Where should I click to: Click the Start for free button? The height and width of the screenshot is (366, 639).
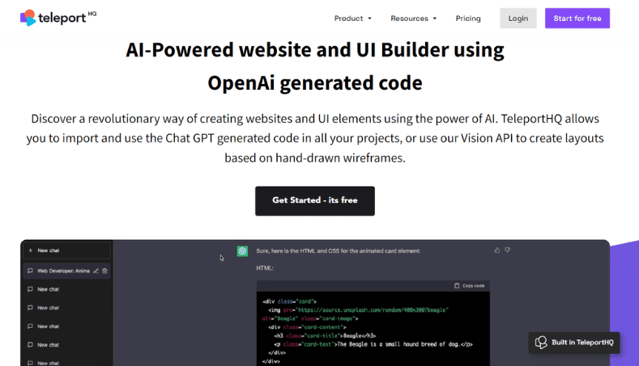pos(577,19)
